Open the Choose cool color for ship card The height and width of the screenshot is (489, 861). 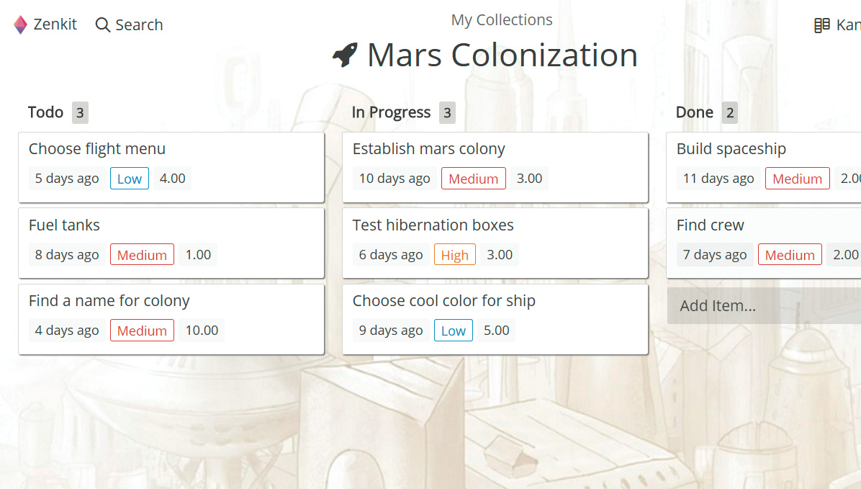pos(444,301)
